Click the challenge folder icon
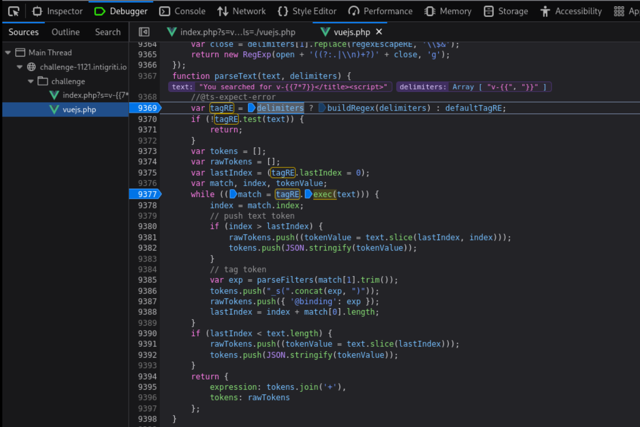 (x=43, y=81)
